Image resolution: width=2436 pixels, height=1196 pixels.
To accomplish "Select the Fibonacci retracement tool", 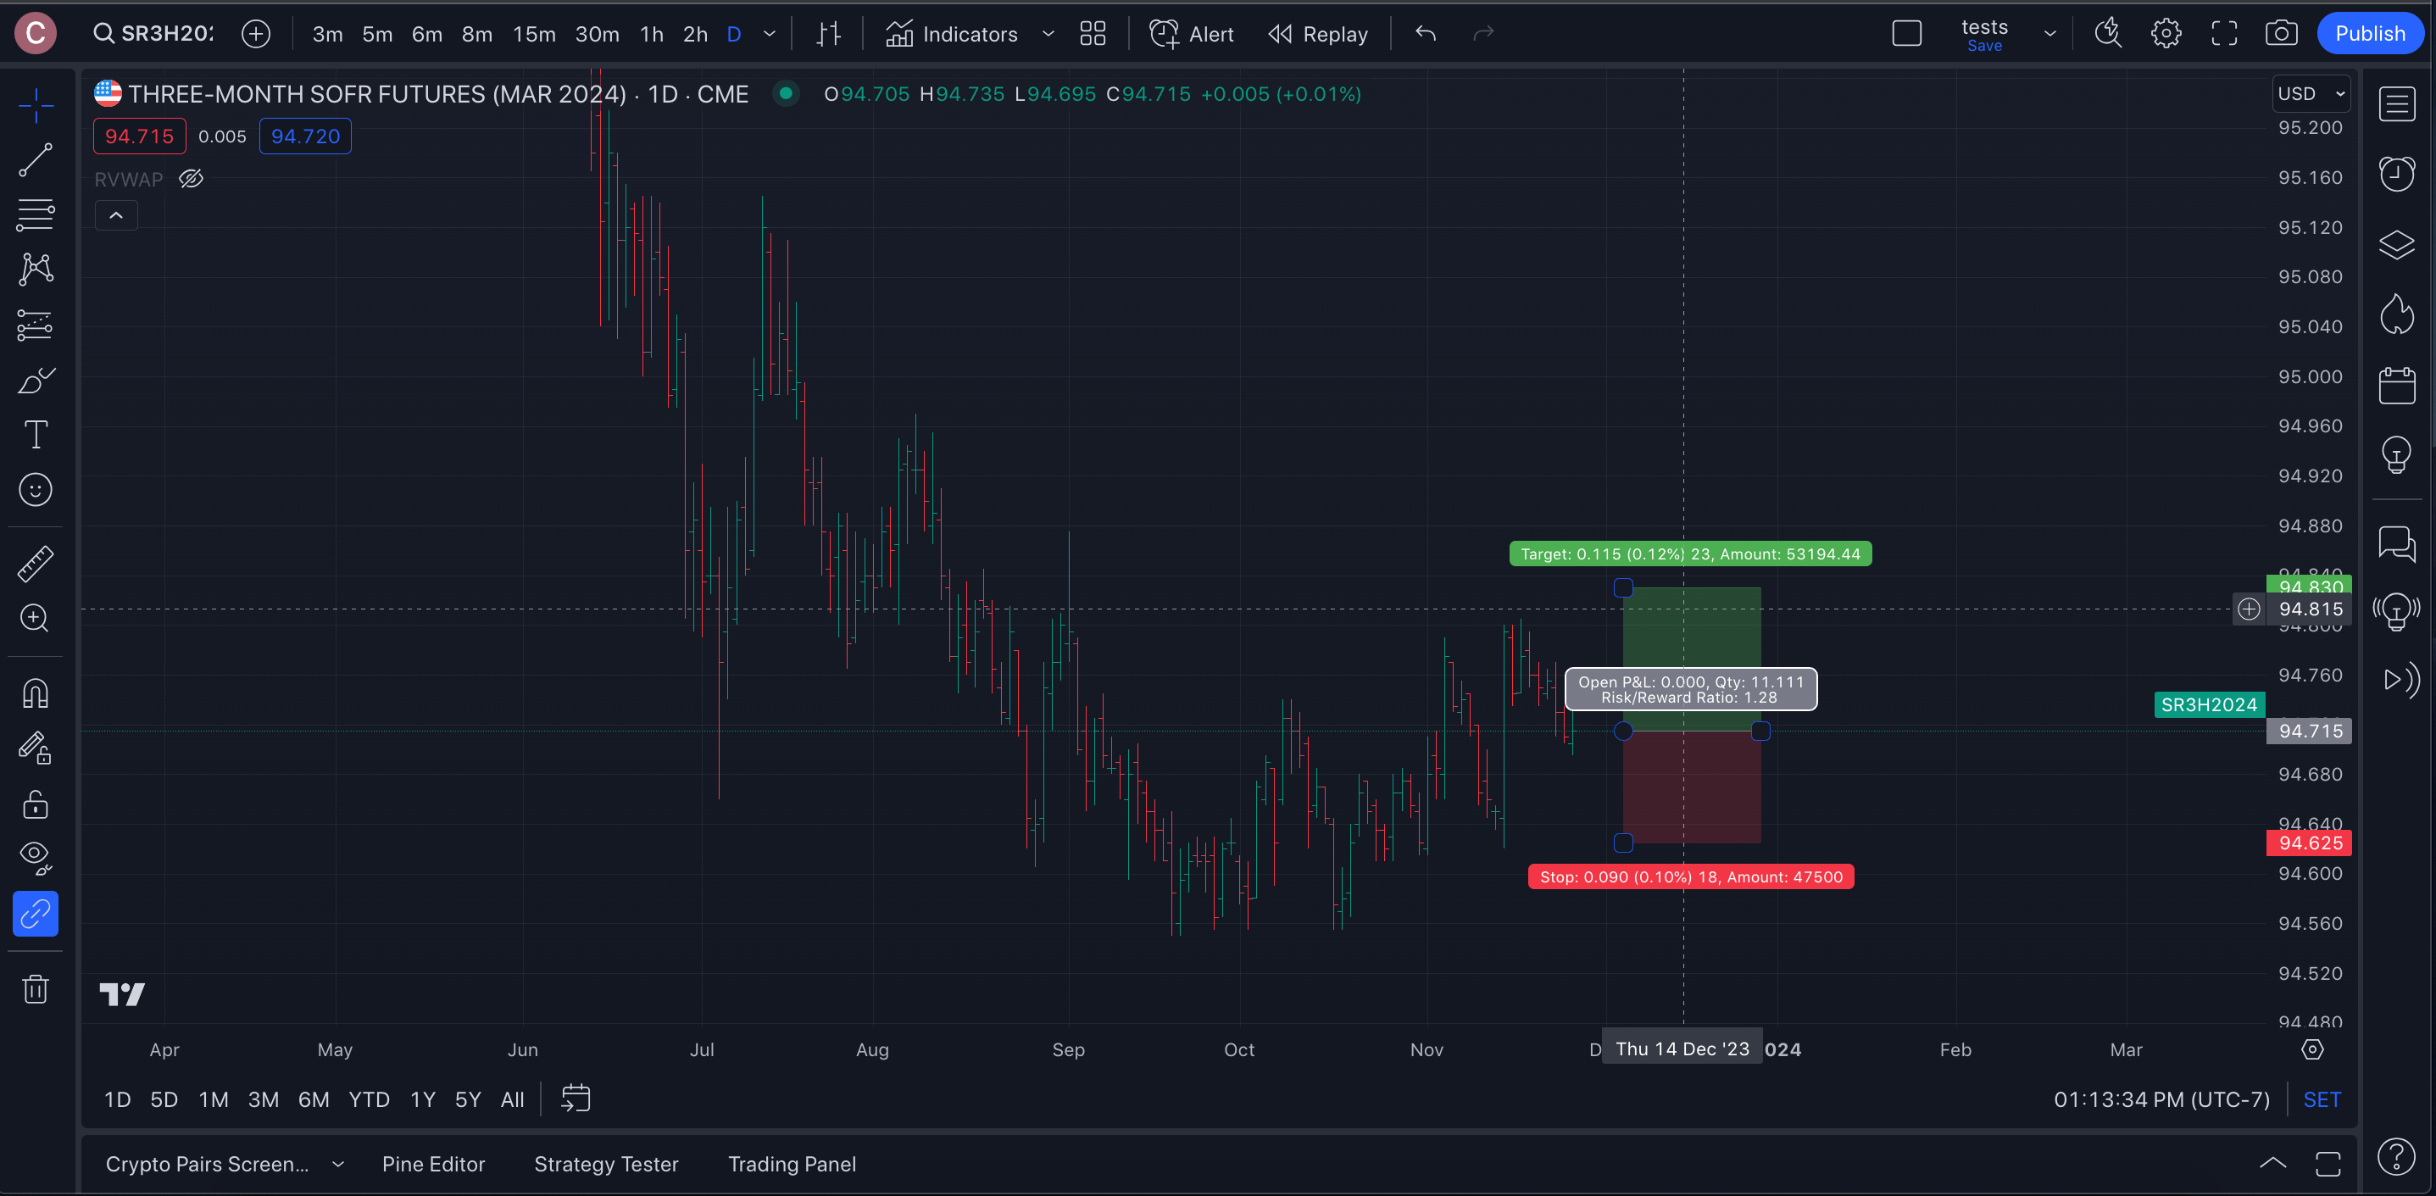I will 35,214.
